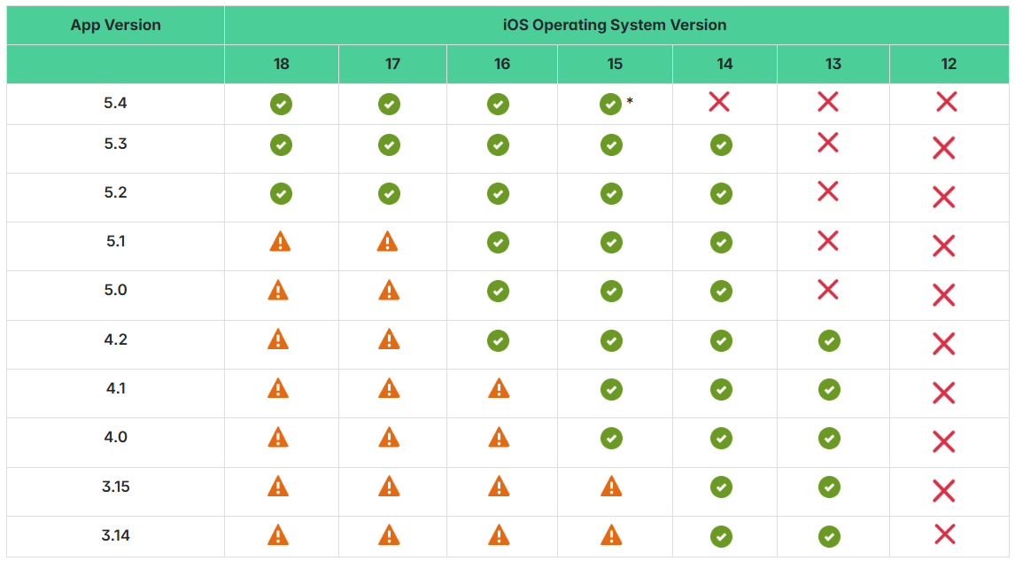The width and height of the screenshot is (1015, 561).
Task: Click the app version 3.15 row label
Action: 116,487
